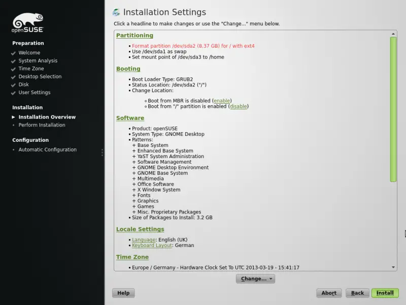This screenshot has width=406, height=305.
Task: Open the Partitioning headline
Action: pos(134,35)
